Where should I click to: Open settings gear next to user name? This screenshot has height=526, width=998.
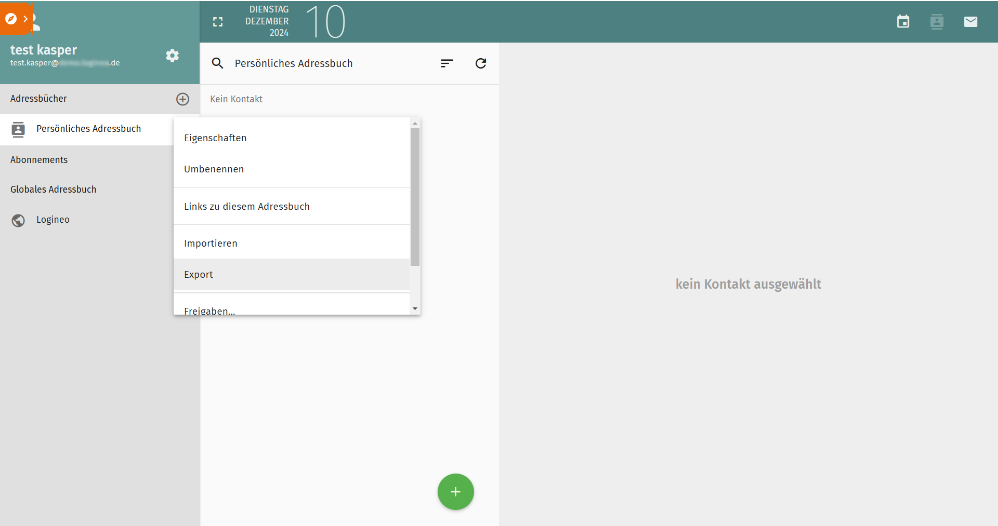[172, 56]
